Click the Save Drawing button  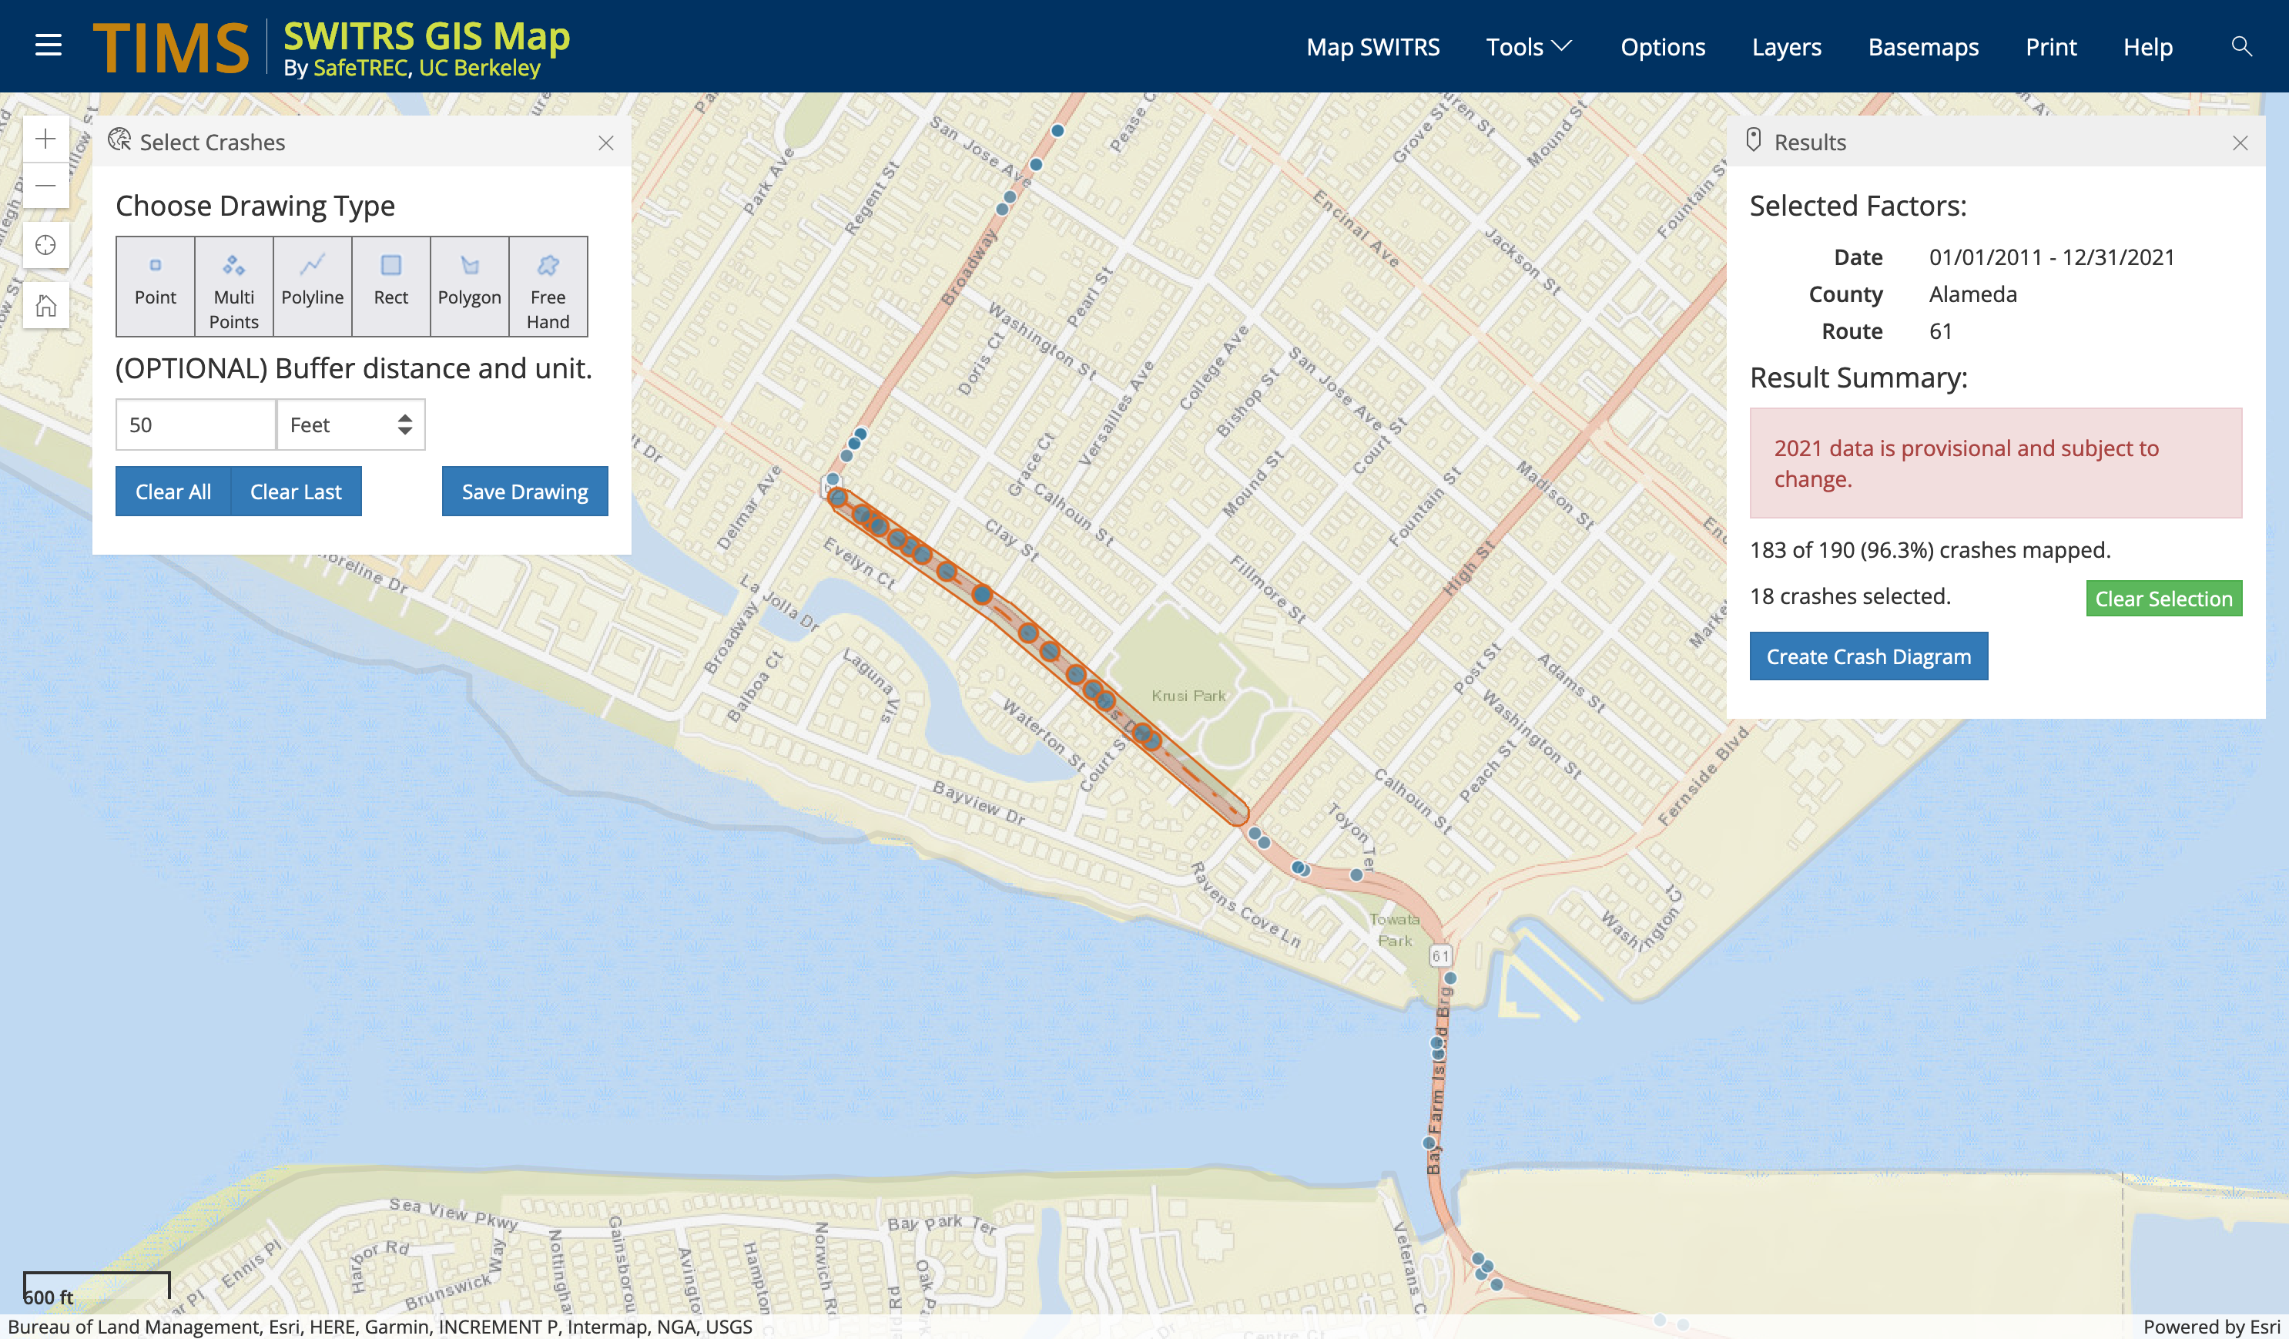click(x=524, y=492)
